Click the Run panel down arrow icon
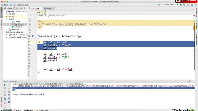The image size is (198, 111). coord(9,88)
